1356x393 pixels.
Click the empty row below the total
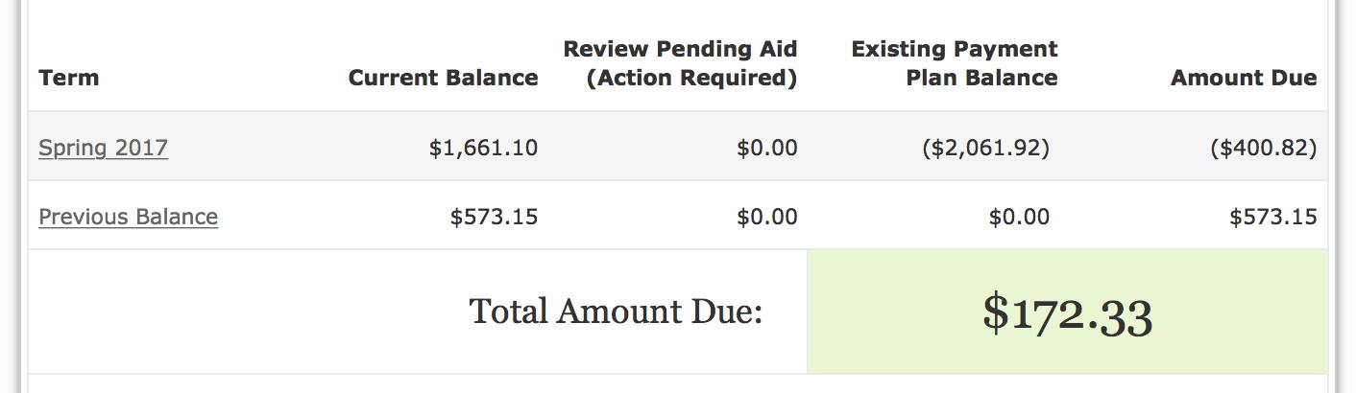pyautogui.click(x=678, y=383)
